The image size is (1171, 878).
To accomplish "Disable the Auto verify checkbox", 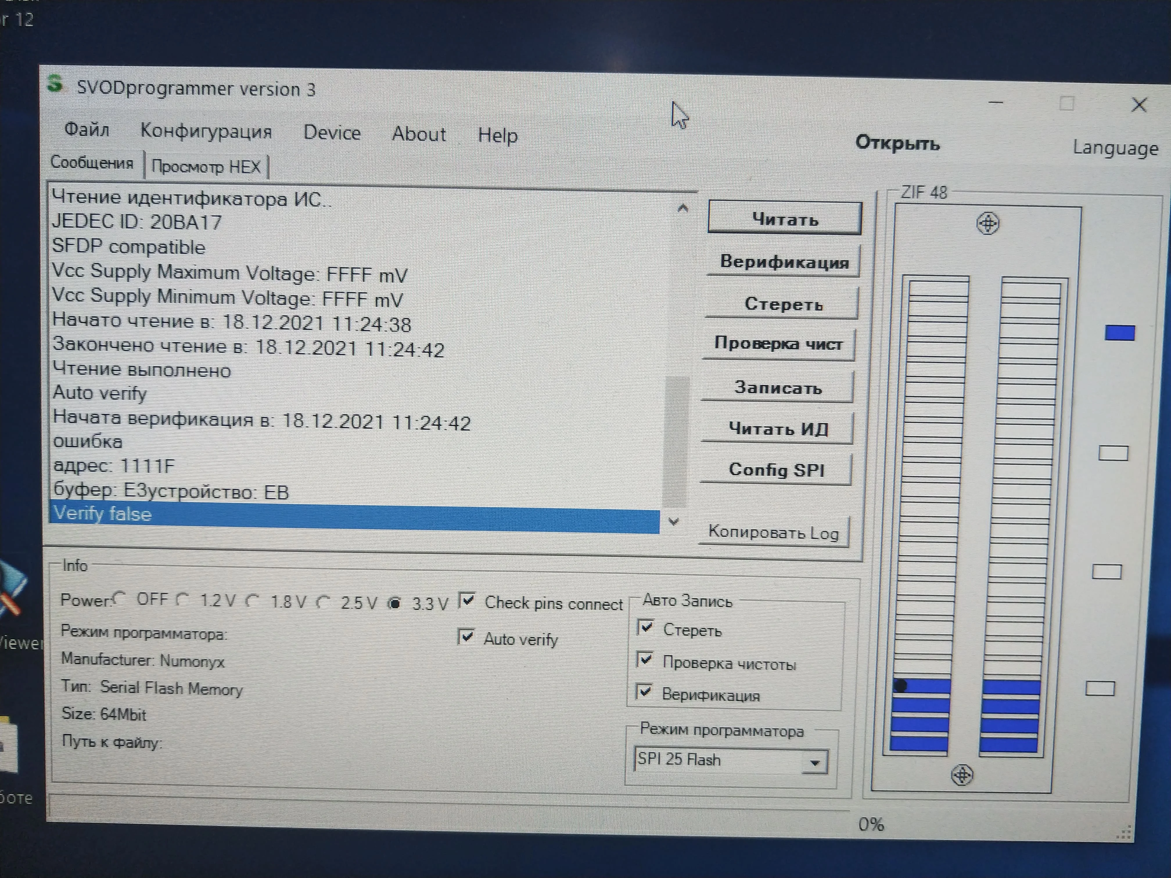I will [466, 637].
